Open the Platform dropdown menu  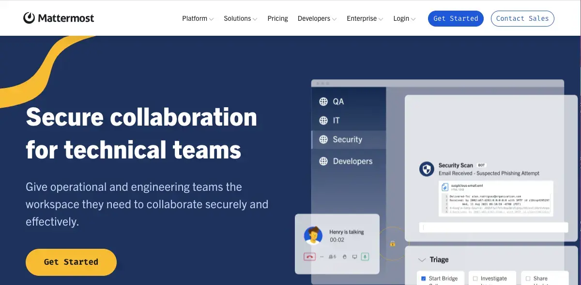(x=197, y=18)
